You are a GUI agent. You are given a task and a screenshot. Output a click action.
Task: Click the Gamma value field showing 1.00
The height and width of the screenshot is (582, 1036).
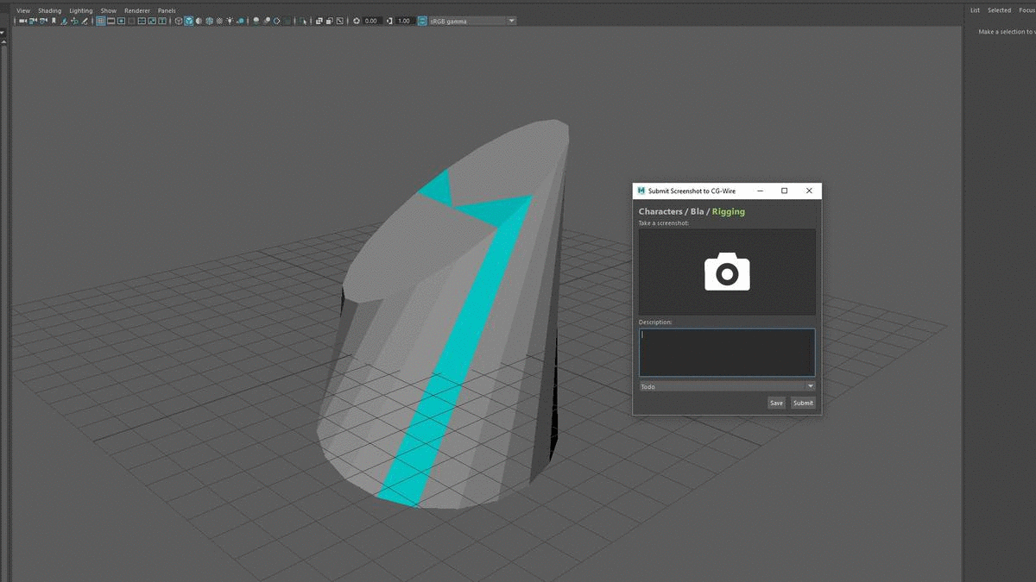(404, 21)
